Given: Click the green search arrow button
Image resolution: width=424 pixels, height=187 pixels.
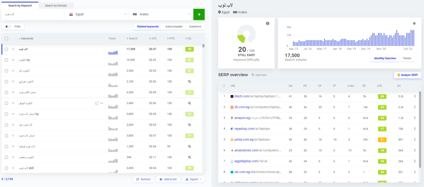Looking at the screenshot, I should [x=199, y=14].
